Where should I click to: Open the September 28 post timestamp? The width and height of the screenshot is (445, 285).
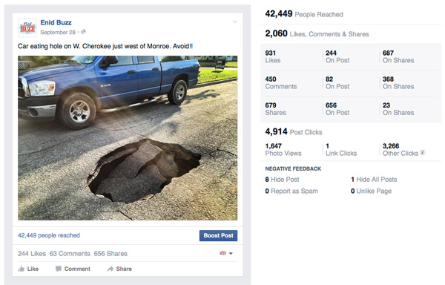58,32
